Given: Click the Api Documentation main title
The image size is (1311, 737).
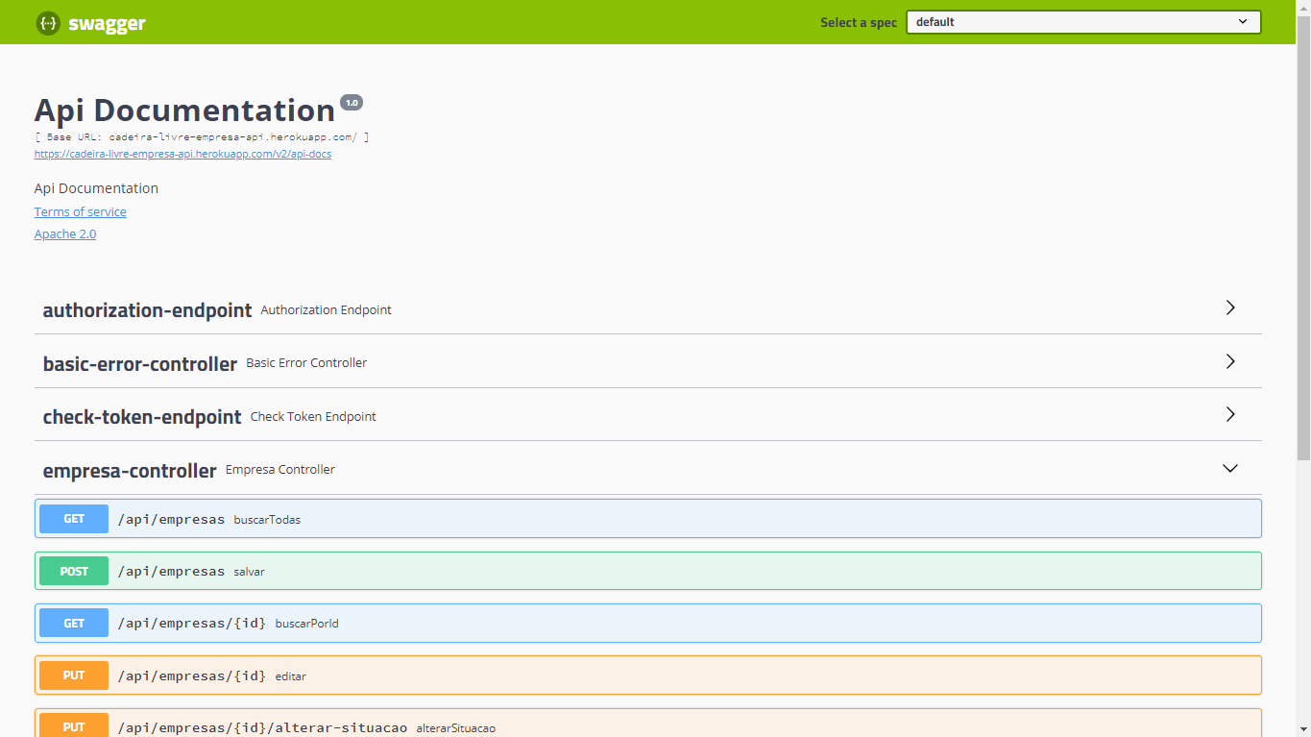Looking at the screenshot, I should tap(184, 111).
